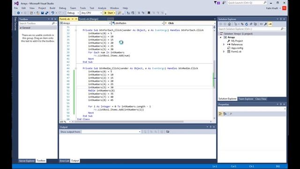Collapse the General group in Toolbox
This screenshot has width=300, height=169.
[21, 28]
